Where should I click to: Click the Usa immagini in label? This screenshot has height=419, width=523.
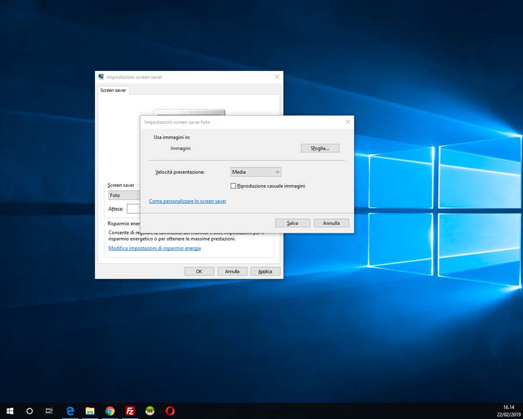pyautogui.click(x=172, y=137)
